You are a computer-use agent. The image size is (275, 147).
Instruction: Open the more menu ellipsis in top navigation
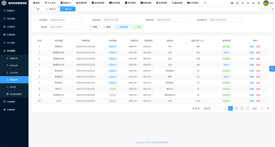pyautogui.click(x=205, y=3)
